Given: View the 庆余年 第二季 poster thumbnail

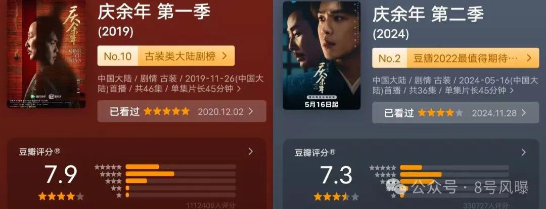Looking at the screenshot, I should tap(322, 55).
